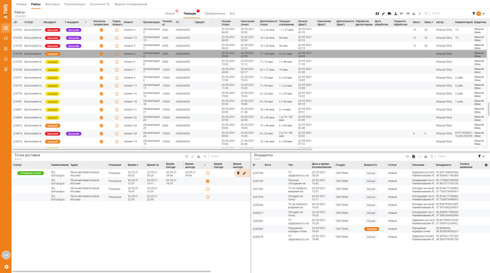This screenshot has width=490, height=273.
Task: Click the truck icon in Рейсы toolbar
Action: pos(390,13)
